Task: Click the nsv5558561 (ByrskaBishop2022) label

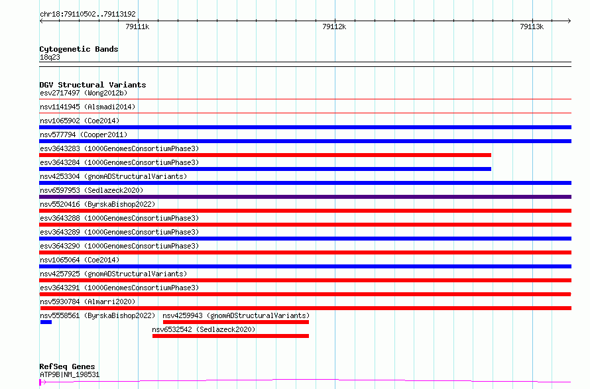Action: click(97, 315)
